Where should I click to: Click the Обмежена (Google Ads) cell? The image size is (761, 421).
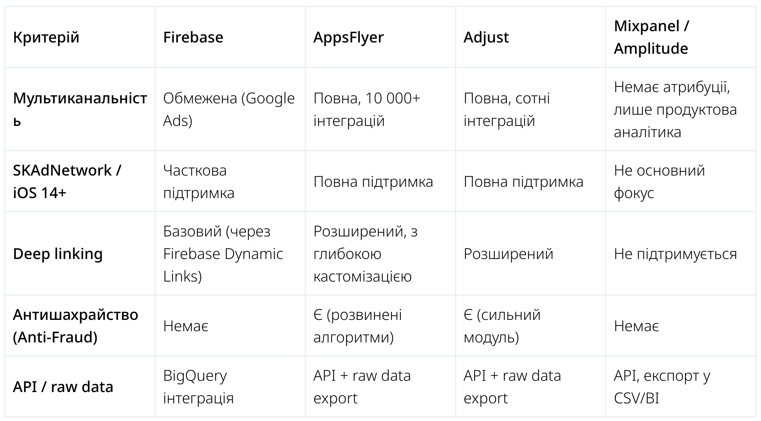click(x=229, y=109)
